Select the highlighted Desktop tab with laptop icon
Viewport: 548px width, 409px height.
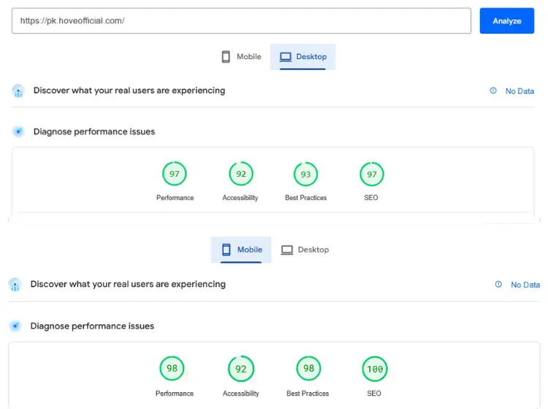(x=302, y=57)
